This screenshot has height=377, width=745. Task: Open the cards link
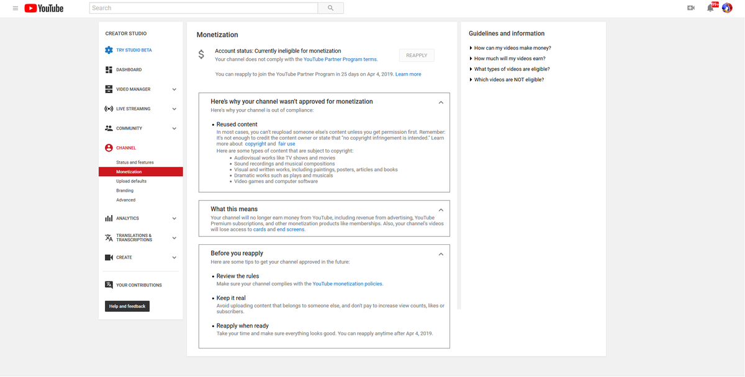pyautogui.click(x=260, y=229)
